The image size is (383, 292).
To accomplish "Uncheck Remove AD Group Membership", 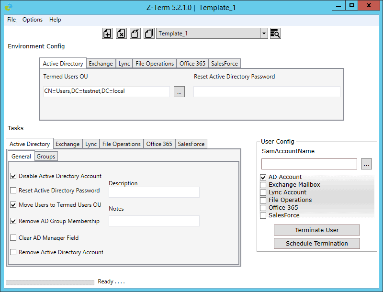I will pyautogui.click(x=13, y=221).
